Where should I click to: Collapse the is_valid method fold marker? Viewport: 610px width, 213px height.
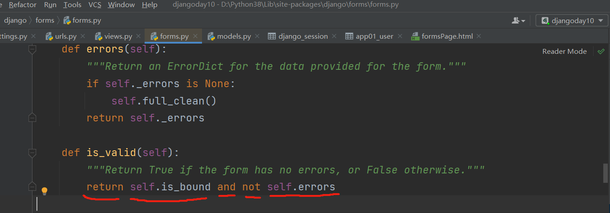point(32,153)
